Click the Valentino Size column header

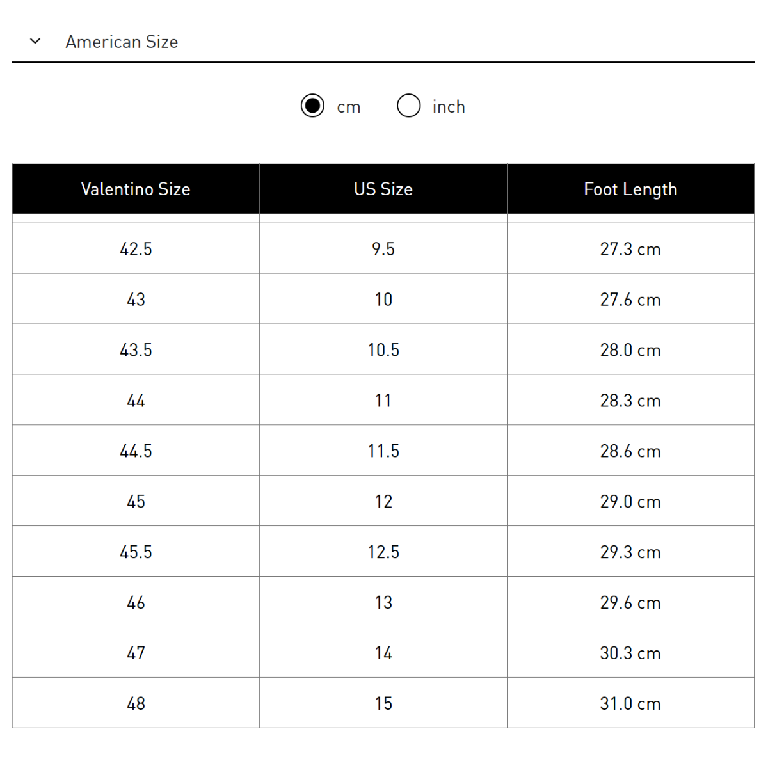[x=136, y=189]
